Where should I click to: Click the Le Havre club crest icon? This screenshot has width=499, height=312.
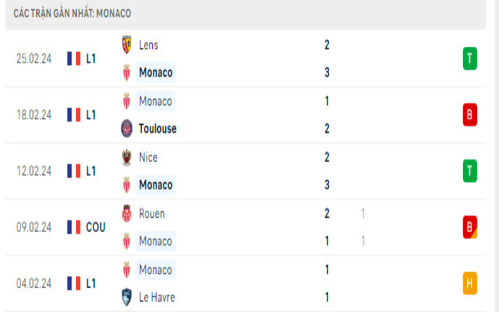[x=127, y=297]
